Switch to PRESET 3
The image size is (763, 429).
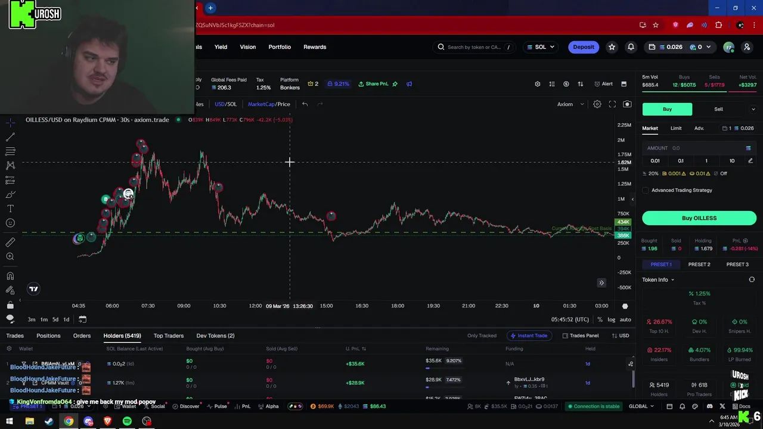[737, 265]
